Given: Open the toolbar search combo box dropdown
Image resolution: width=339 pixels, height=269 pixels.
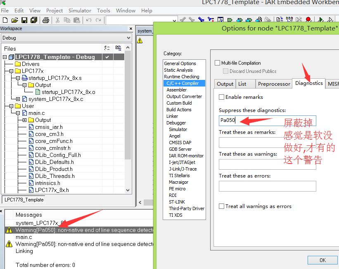Looking at the screenshot, I should pos(175,21).
